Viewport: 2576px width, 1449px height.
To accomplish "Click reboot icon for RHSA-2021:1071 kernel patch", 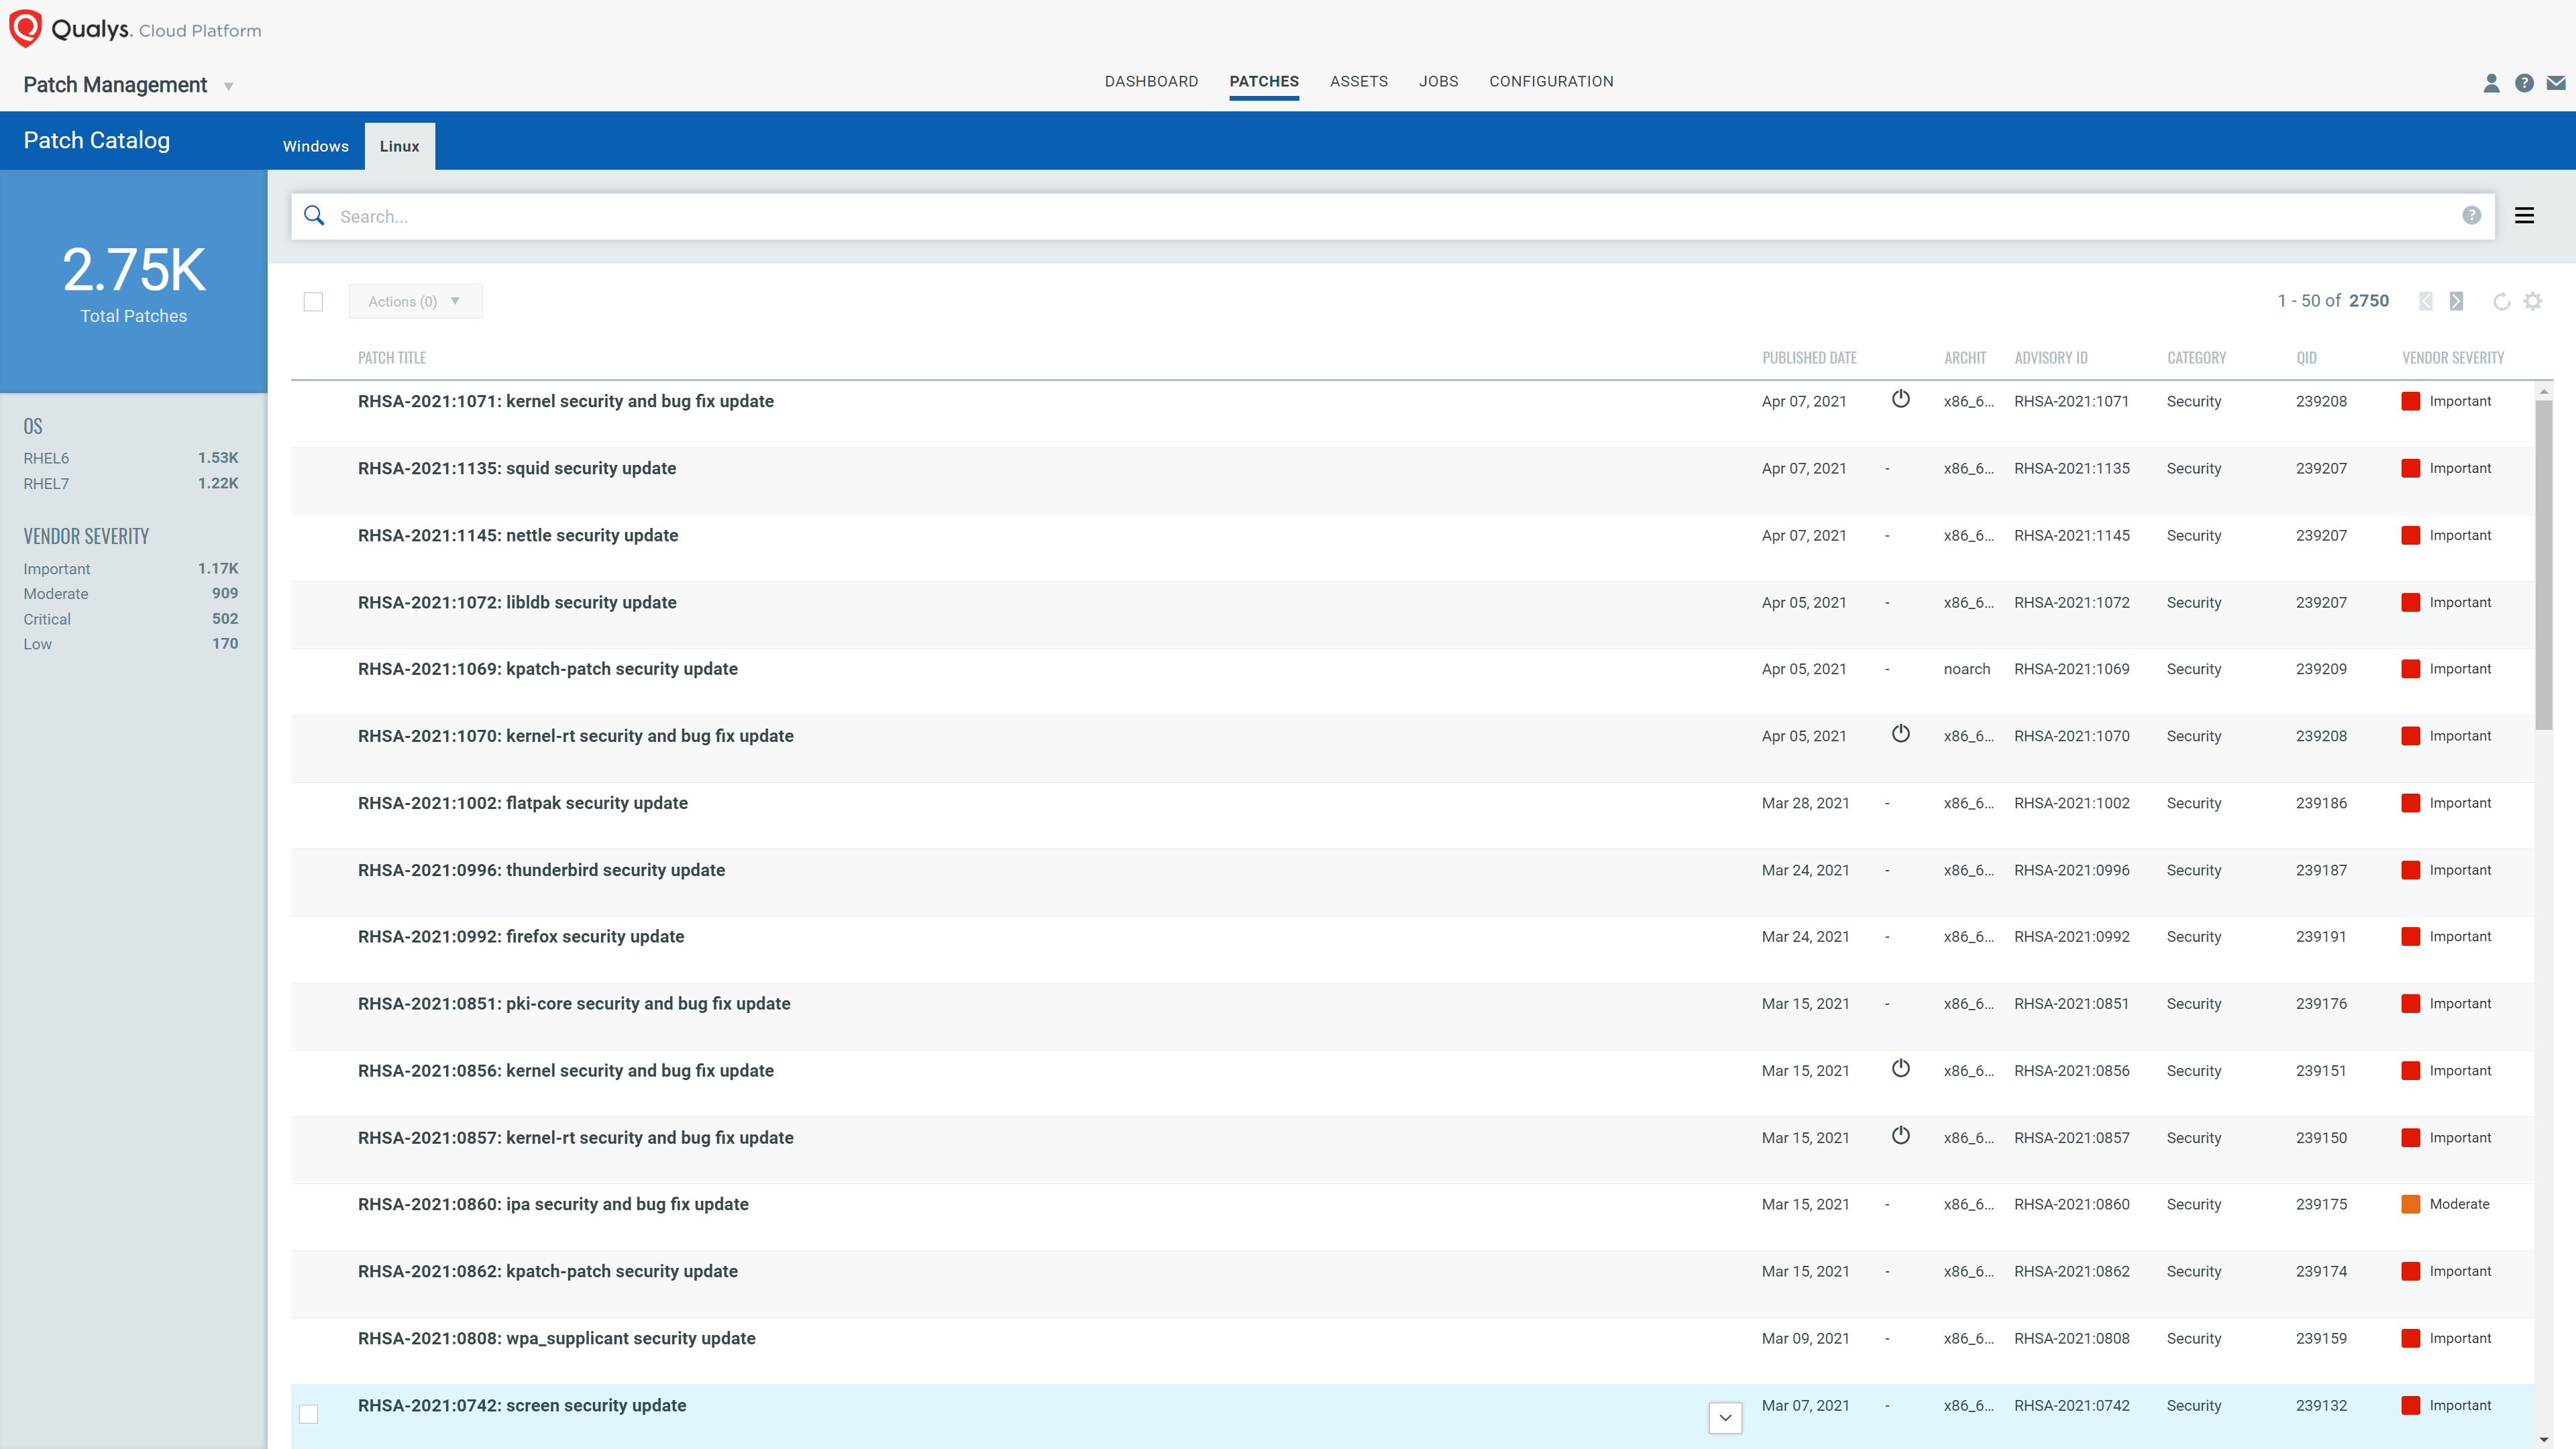I will click(x=1900, y=400).
